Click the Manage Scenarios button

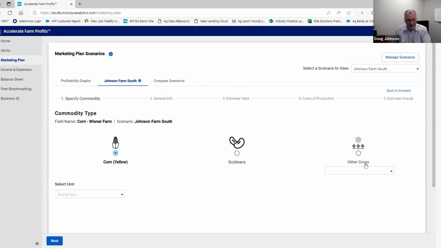pyautogui.click(x=400, y=57)
